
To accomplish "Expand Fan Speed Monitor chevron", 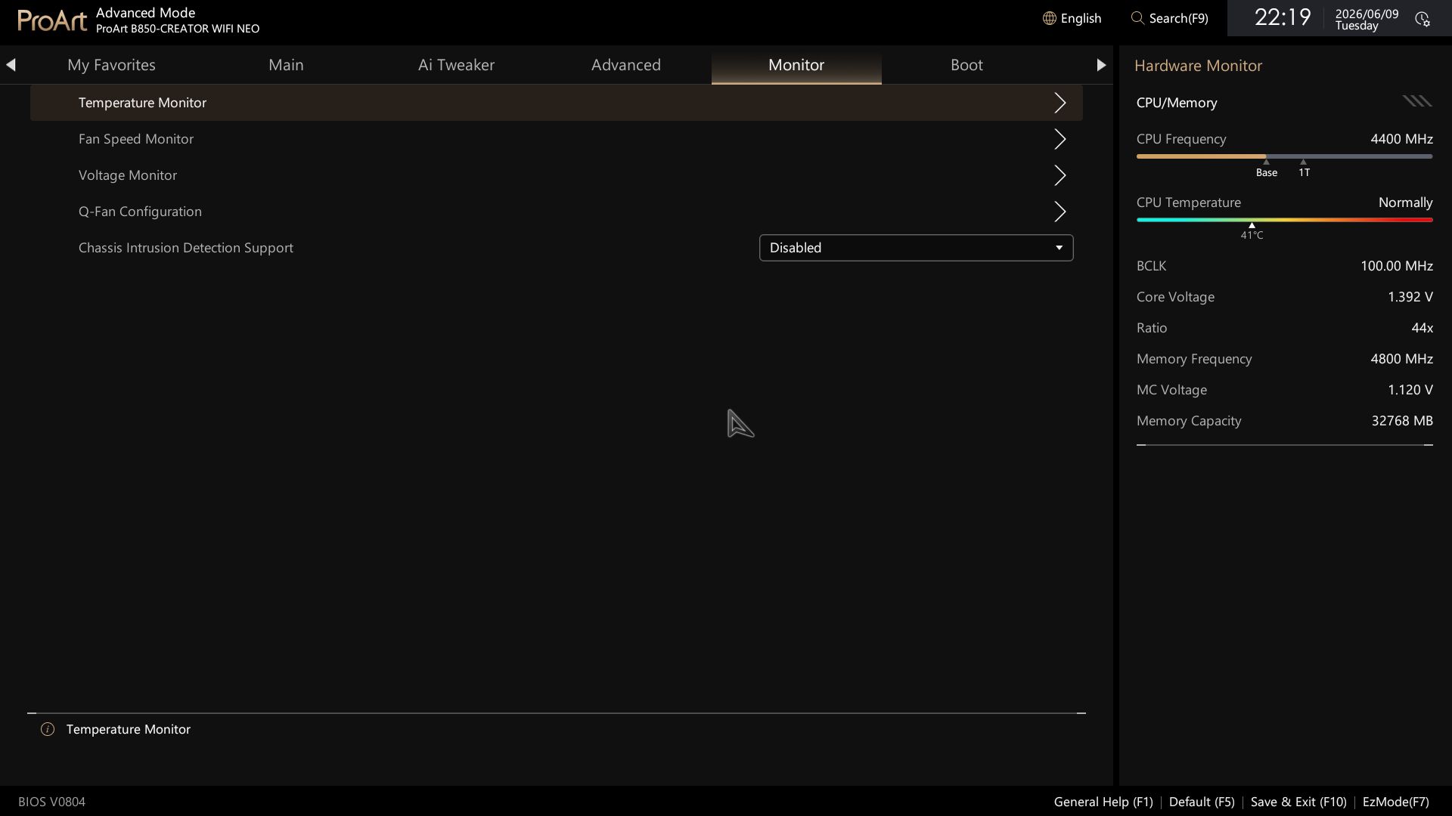I will (1060, 139).
